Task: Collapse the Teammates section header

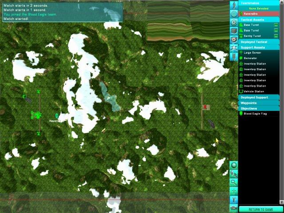Action: [259, 3]
